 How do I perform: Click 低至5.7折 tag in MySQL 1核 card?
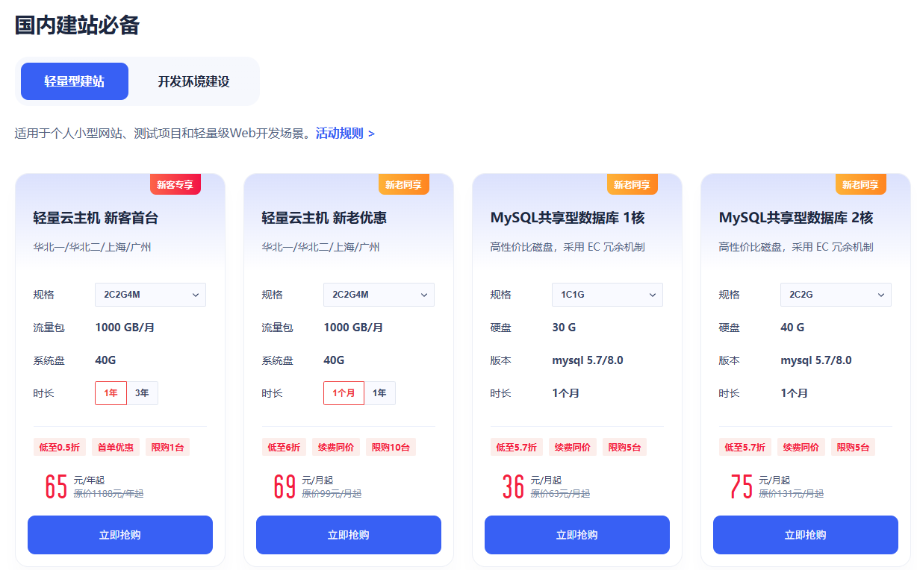(517, 448)
